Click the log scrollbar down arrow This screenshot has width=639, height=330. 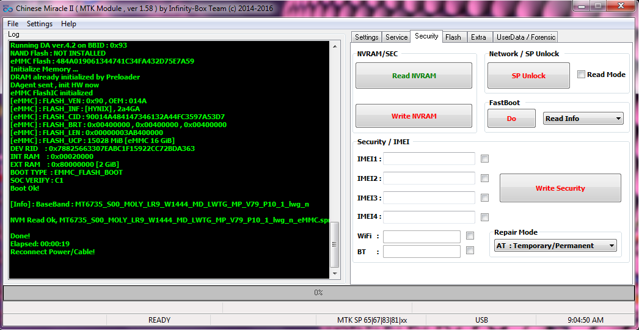tap(334, 274)
